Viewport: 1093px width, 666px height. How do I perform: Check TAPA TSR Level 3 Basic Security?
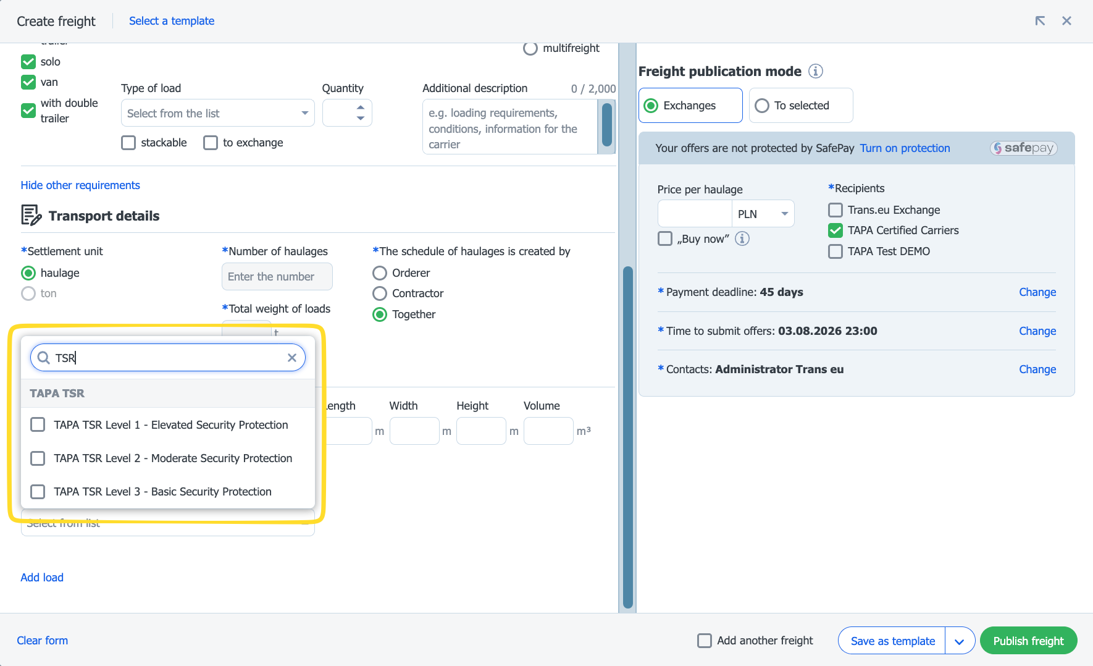(x=38, y=492)
